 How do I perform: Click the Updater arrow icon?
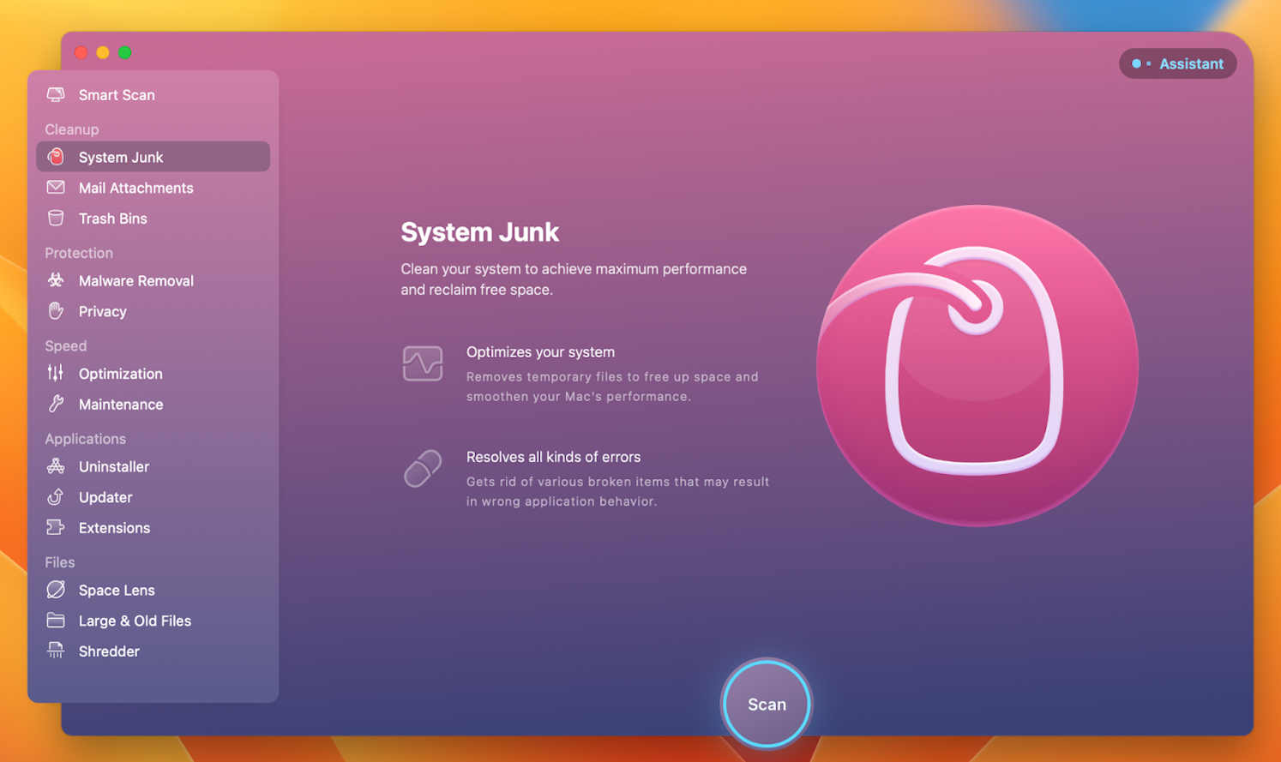pos(56,497)
